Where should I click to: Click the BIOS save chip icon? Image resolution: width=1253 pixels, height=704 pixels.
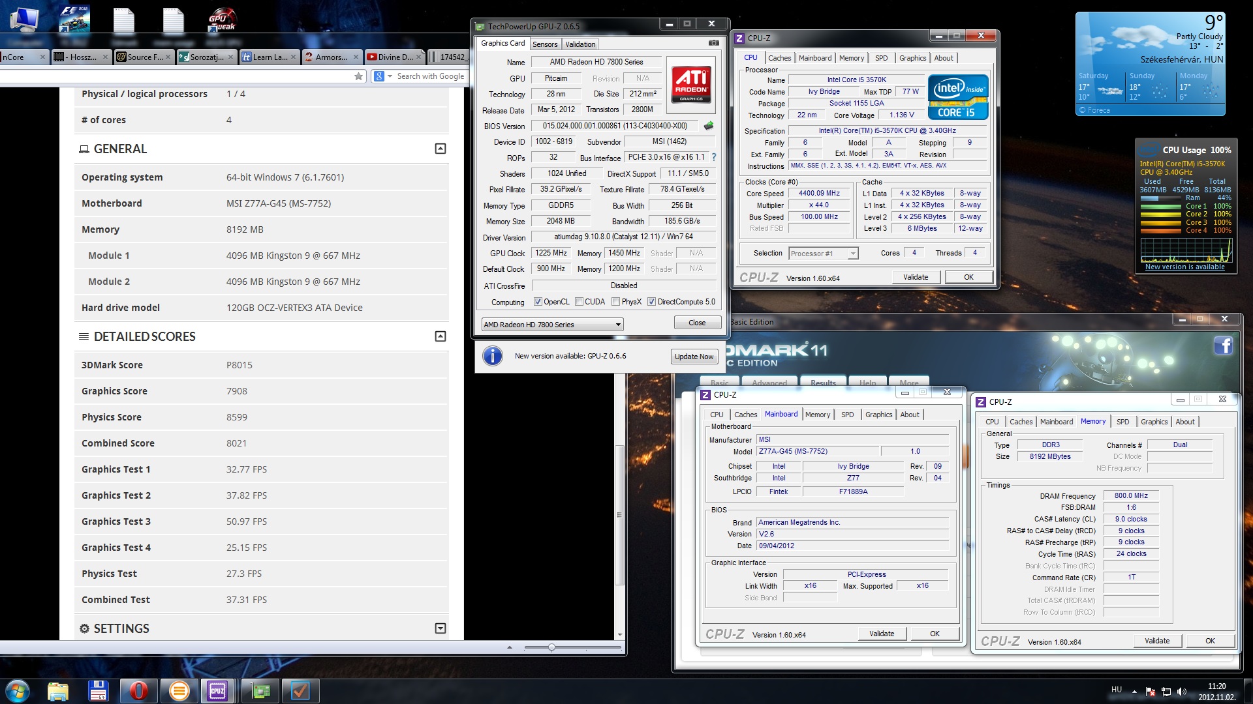(709, 126)
